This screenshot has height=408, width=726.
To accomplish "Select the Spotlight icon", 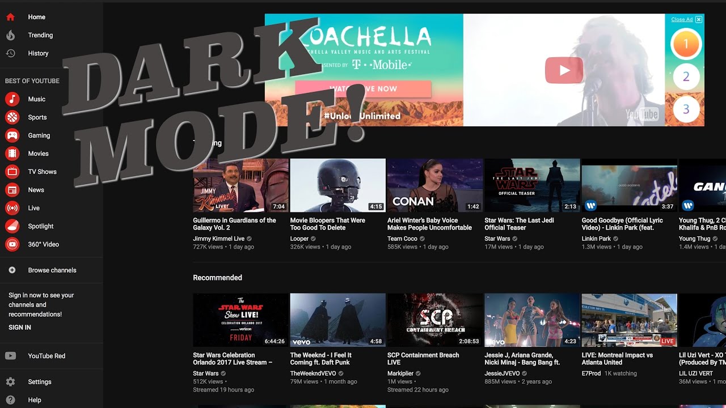I will pos(12,226).
